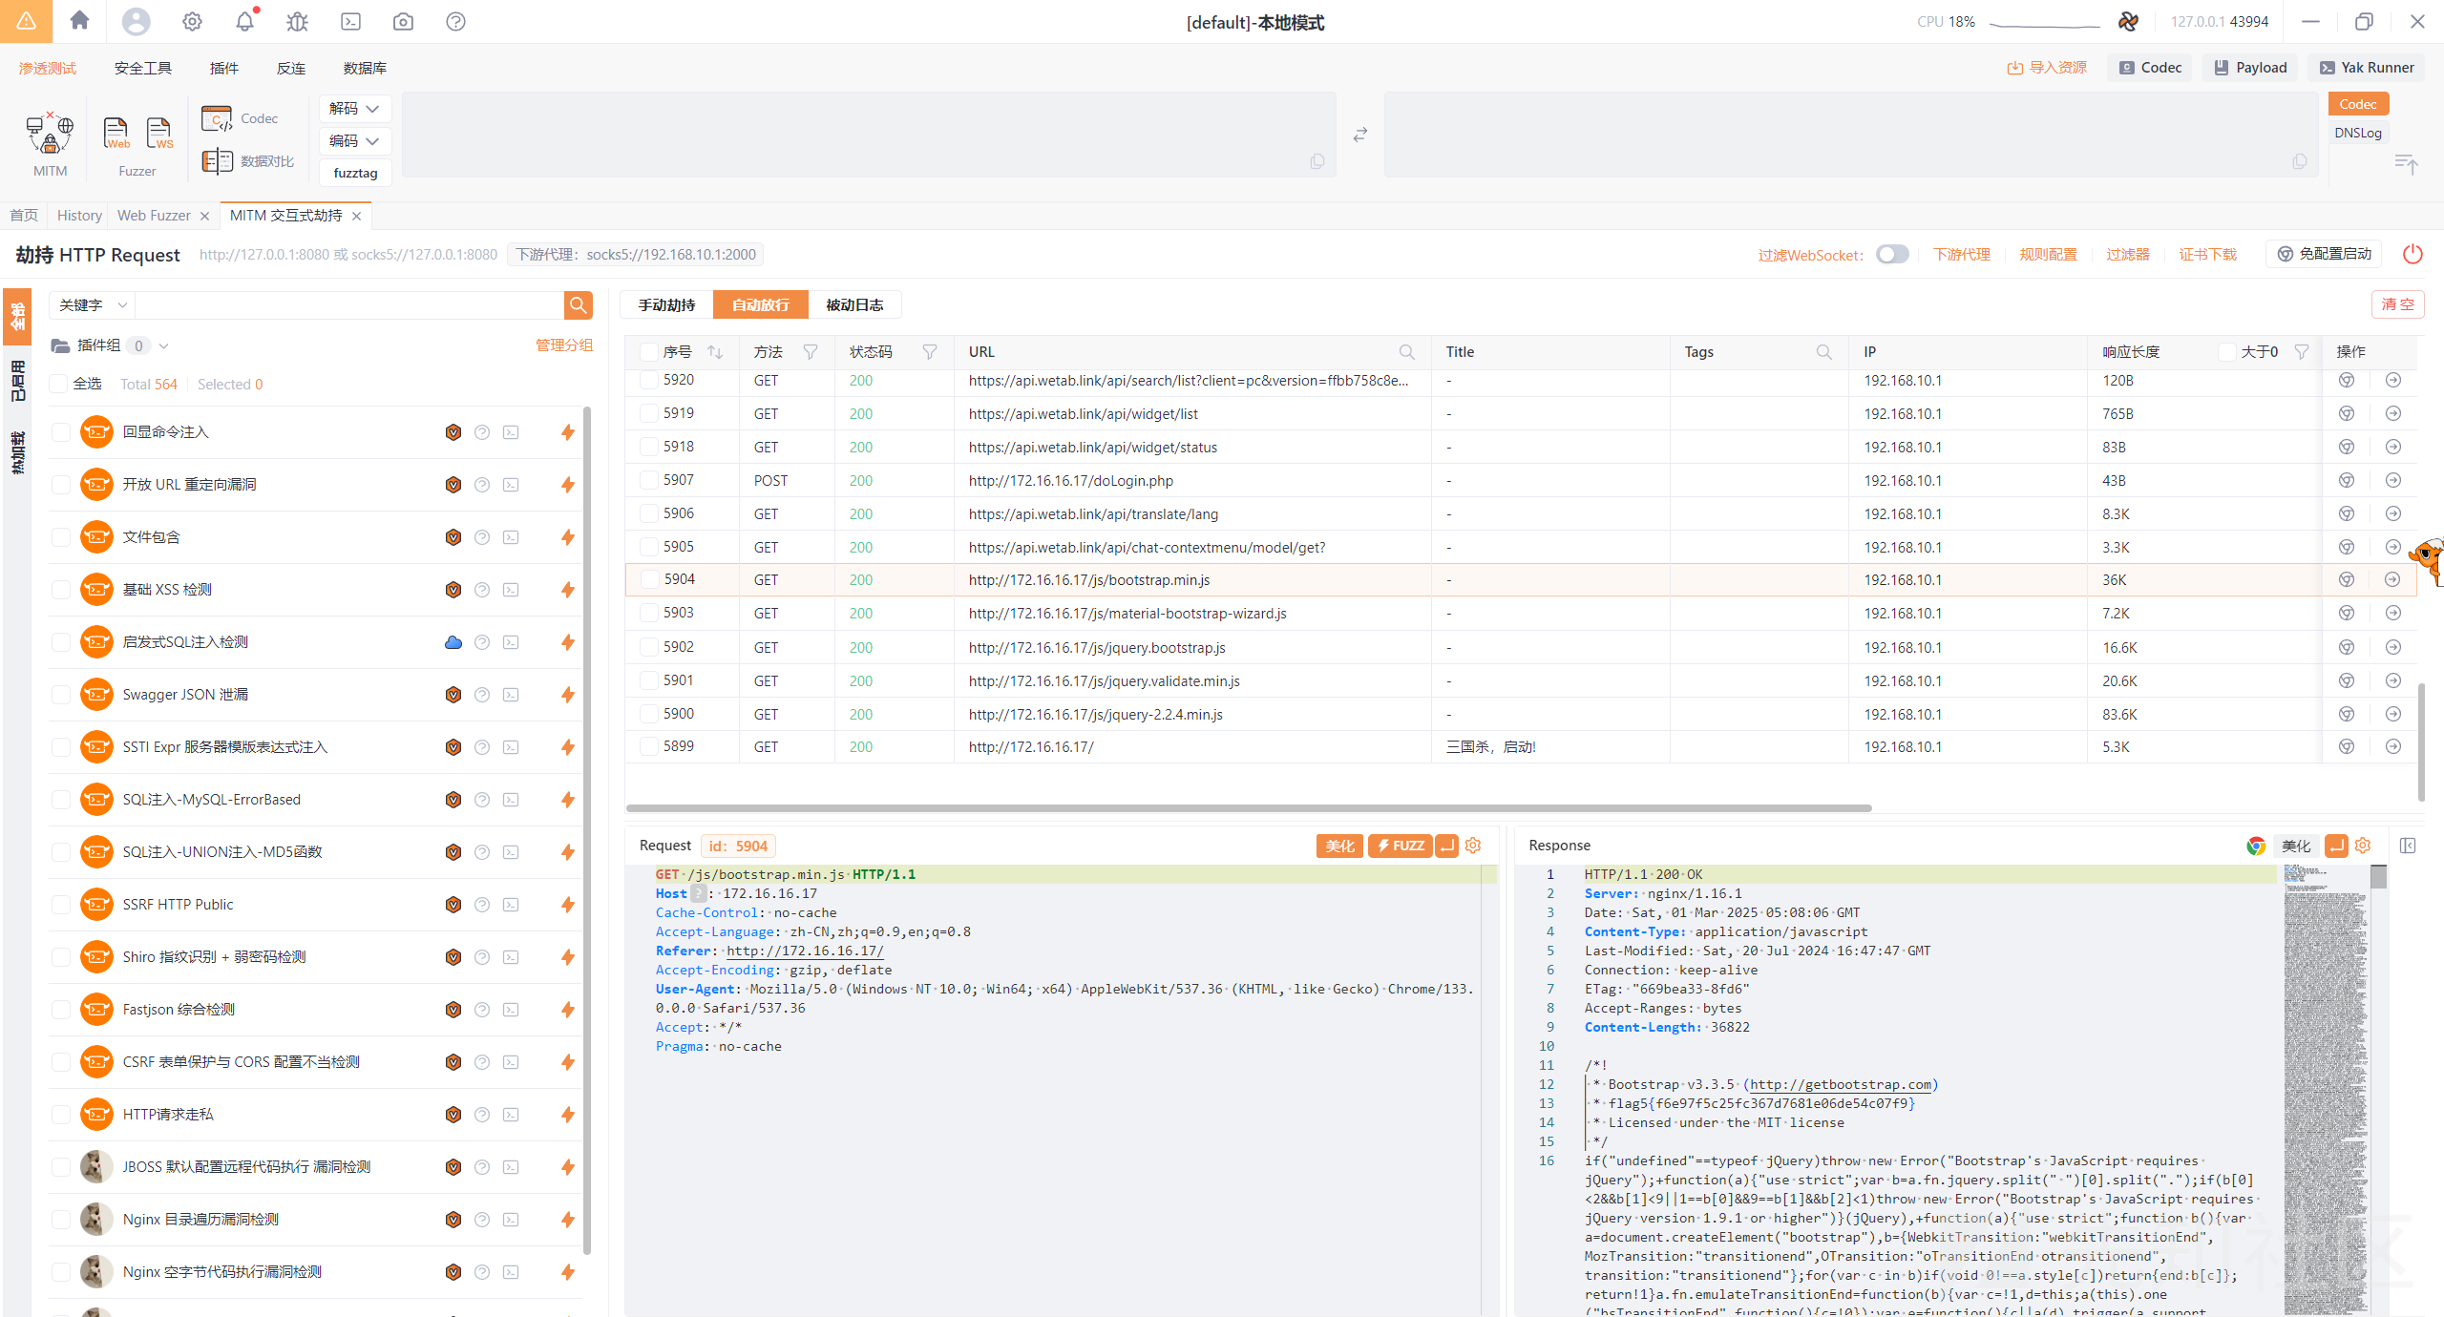Click the screenshot camera icon
The width and height of the screenshot is (2444, 1317).
point(403,21)
